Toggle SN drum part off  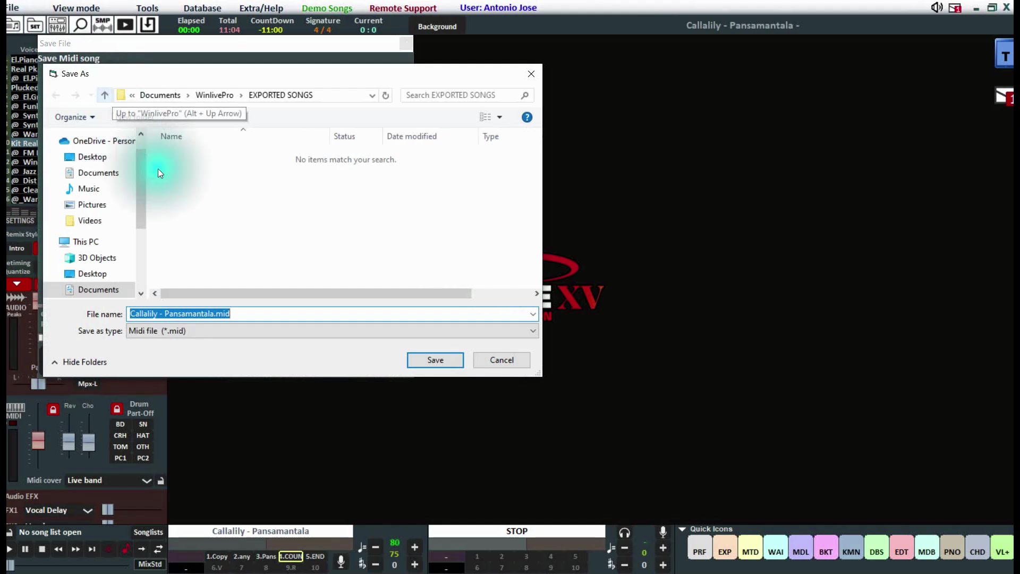click(x=143, y=425)
